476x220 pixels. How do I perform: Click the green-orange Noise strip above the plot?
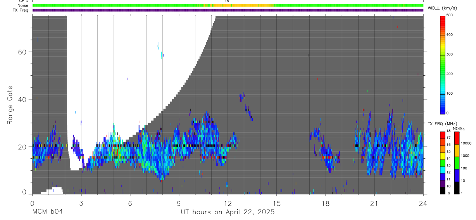pos(228,5)
